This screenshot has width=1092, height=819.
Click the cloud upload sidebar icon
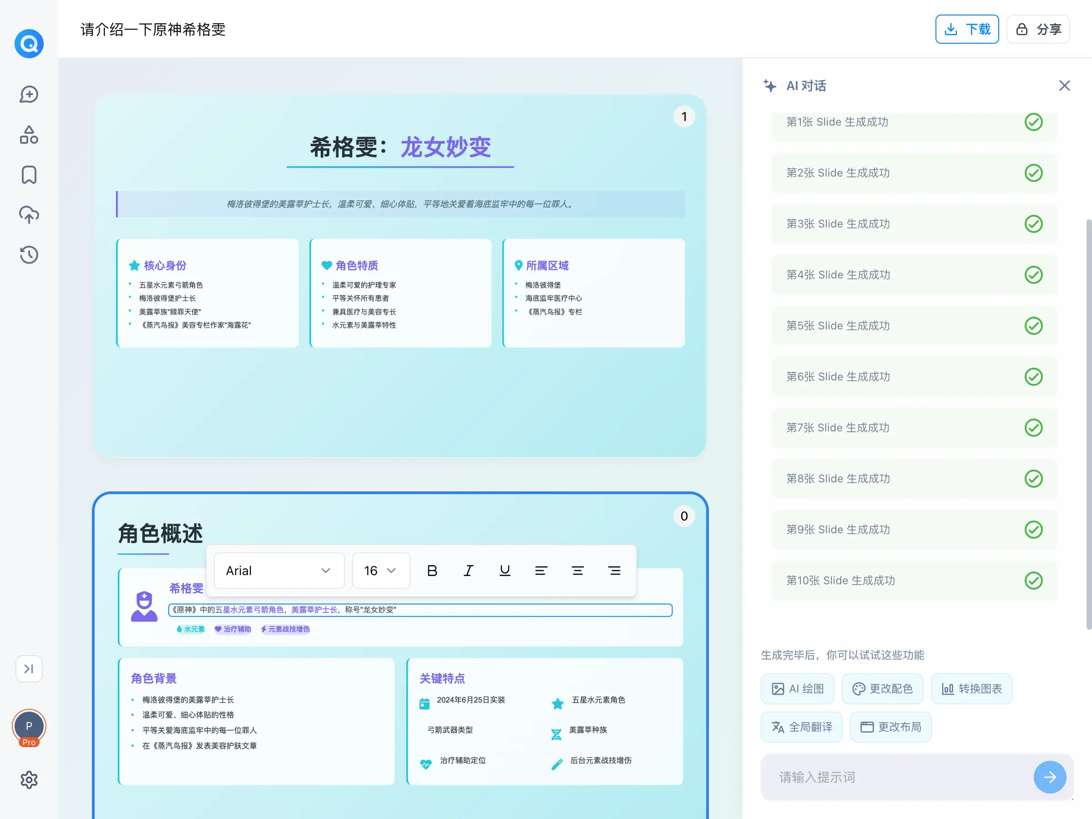[x=29, y=215]
